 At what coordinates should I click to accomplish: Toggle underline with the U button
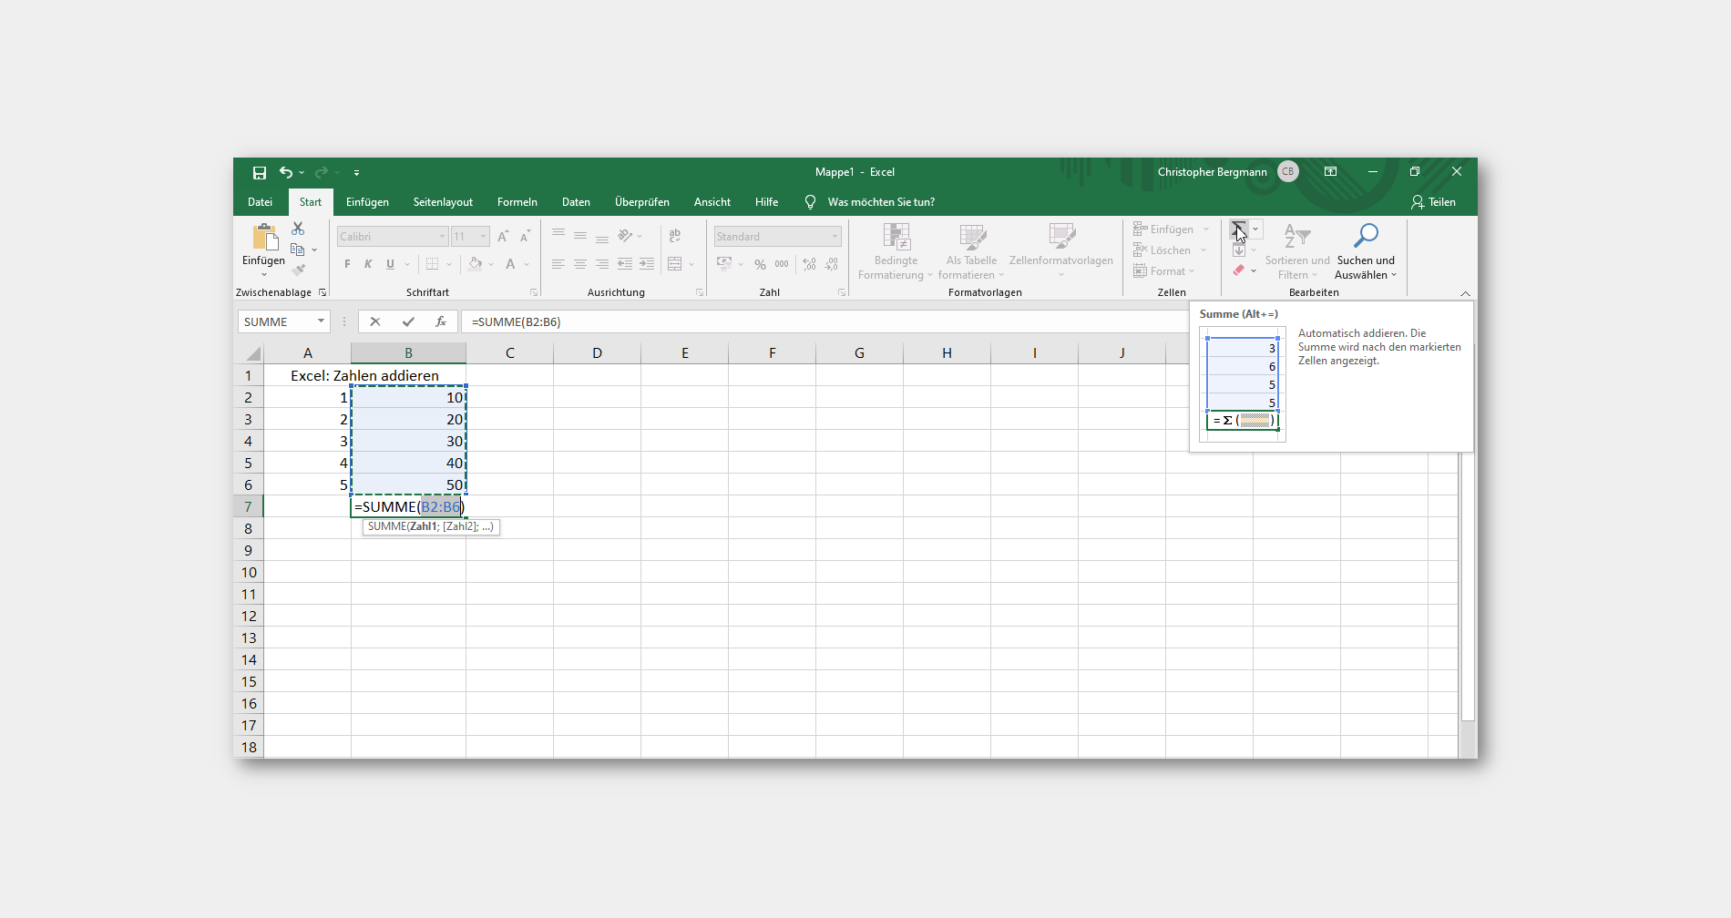(391, 264)
